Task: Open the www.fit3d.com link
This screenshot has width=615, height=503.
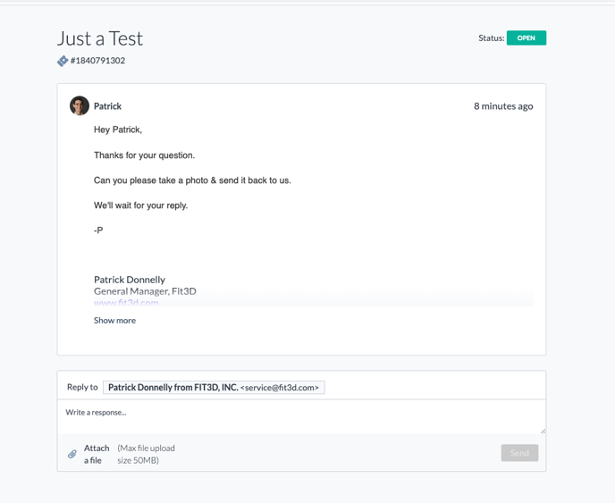Action: click(126, 303)
